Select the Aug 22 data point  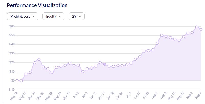[x=184, y=37]
